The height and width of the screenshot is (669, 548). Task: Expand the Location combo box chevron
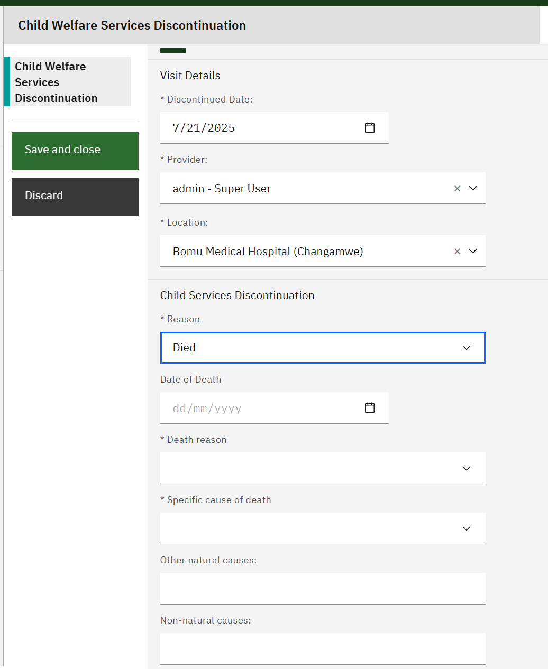(473, 251)
